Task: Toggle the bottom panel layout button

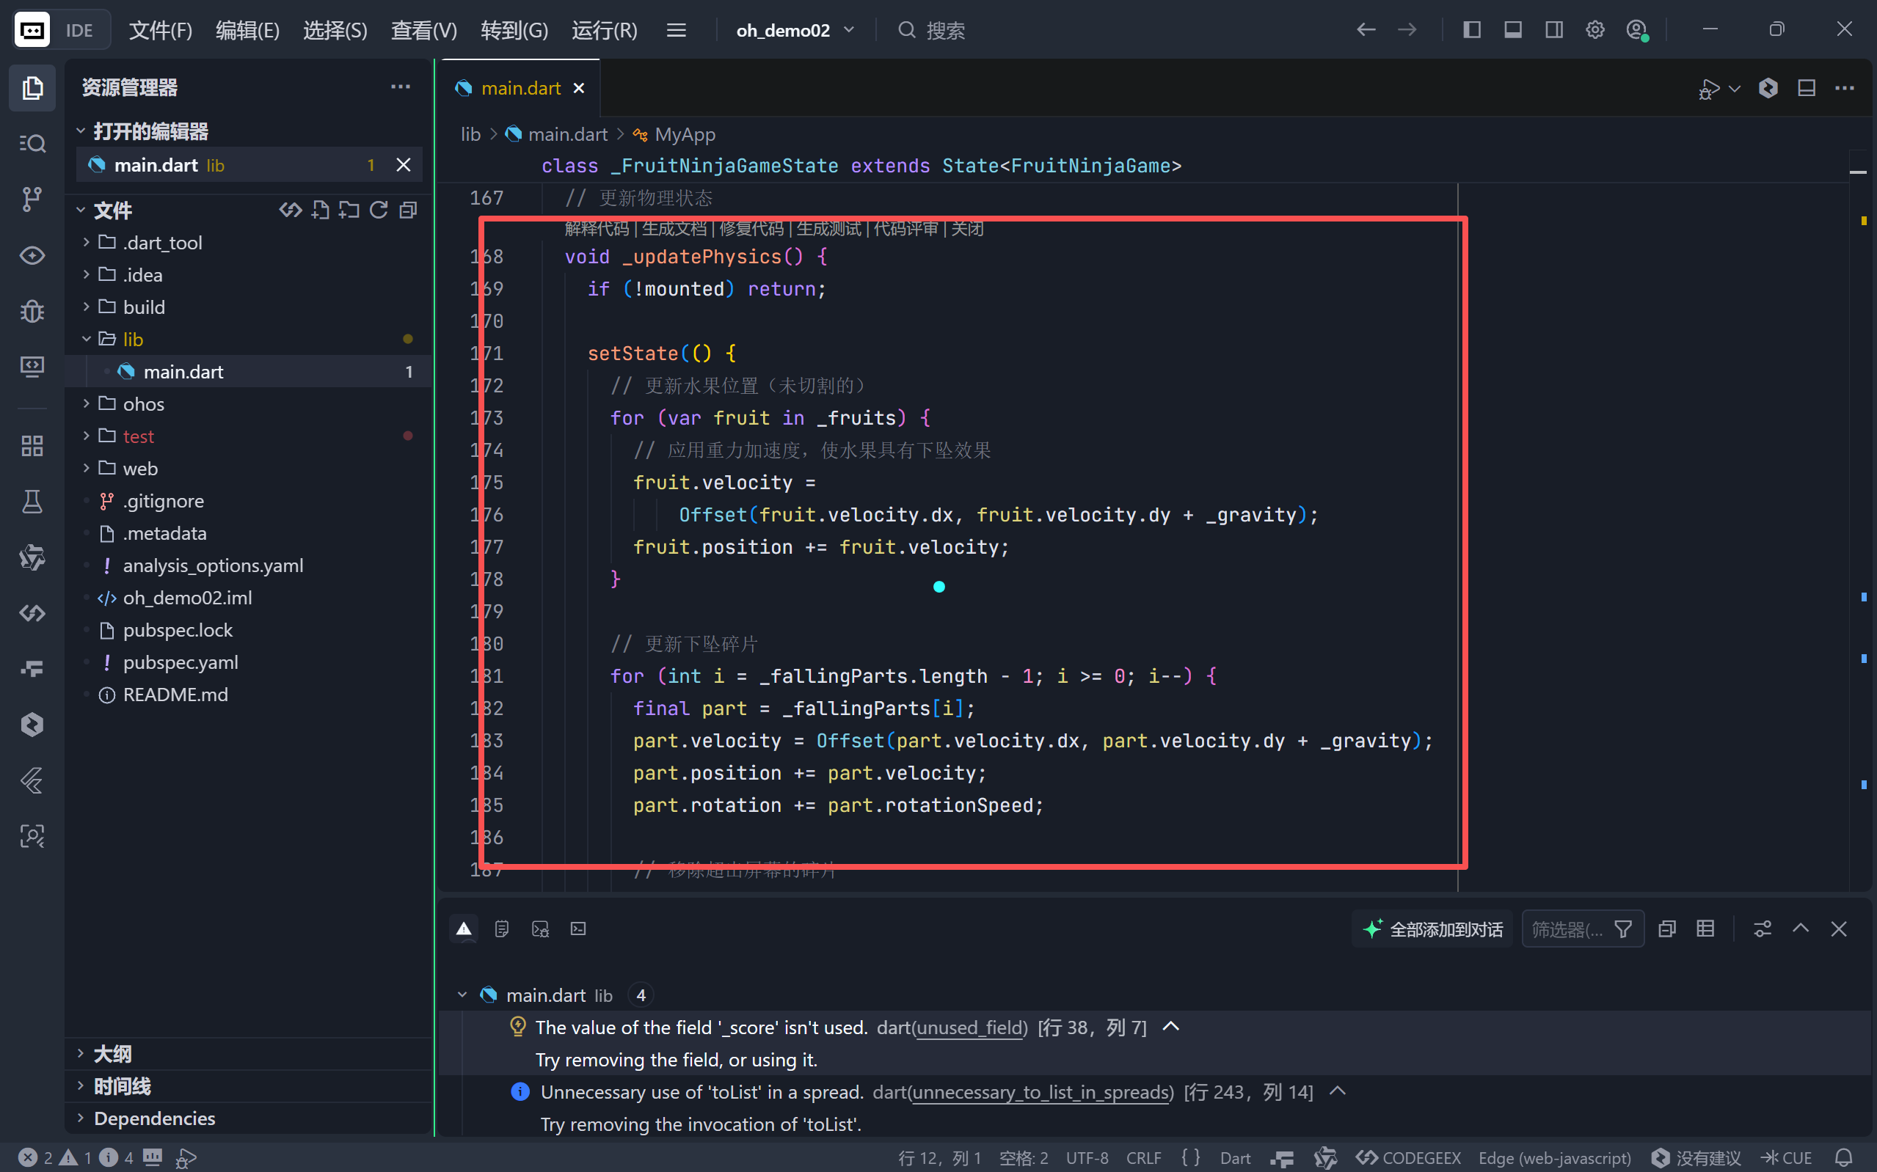Action: [1512, 30]
